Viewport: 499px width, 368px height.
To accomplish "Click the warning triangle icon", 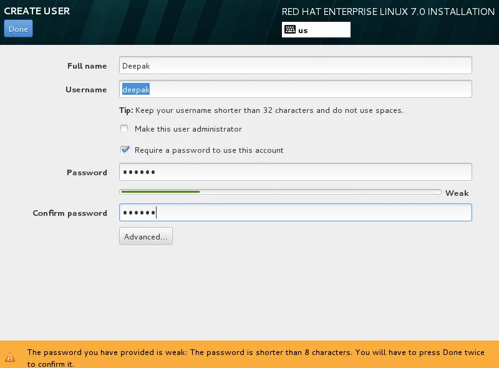I will coord(10,357).
